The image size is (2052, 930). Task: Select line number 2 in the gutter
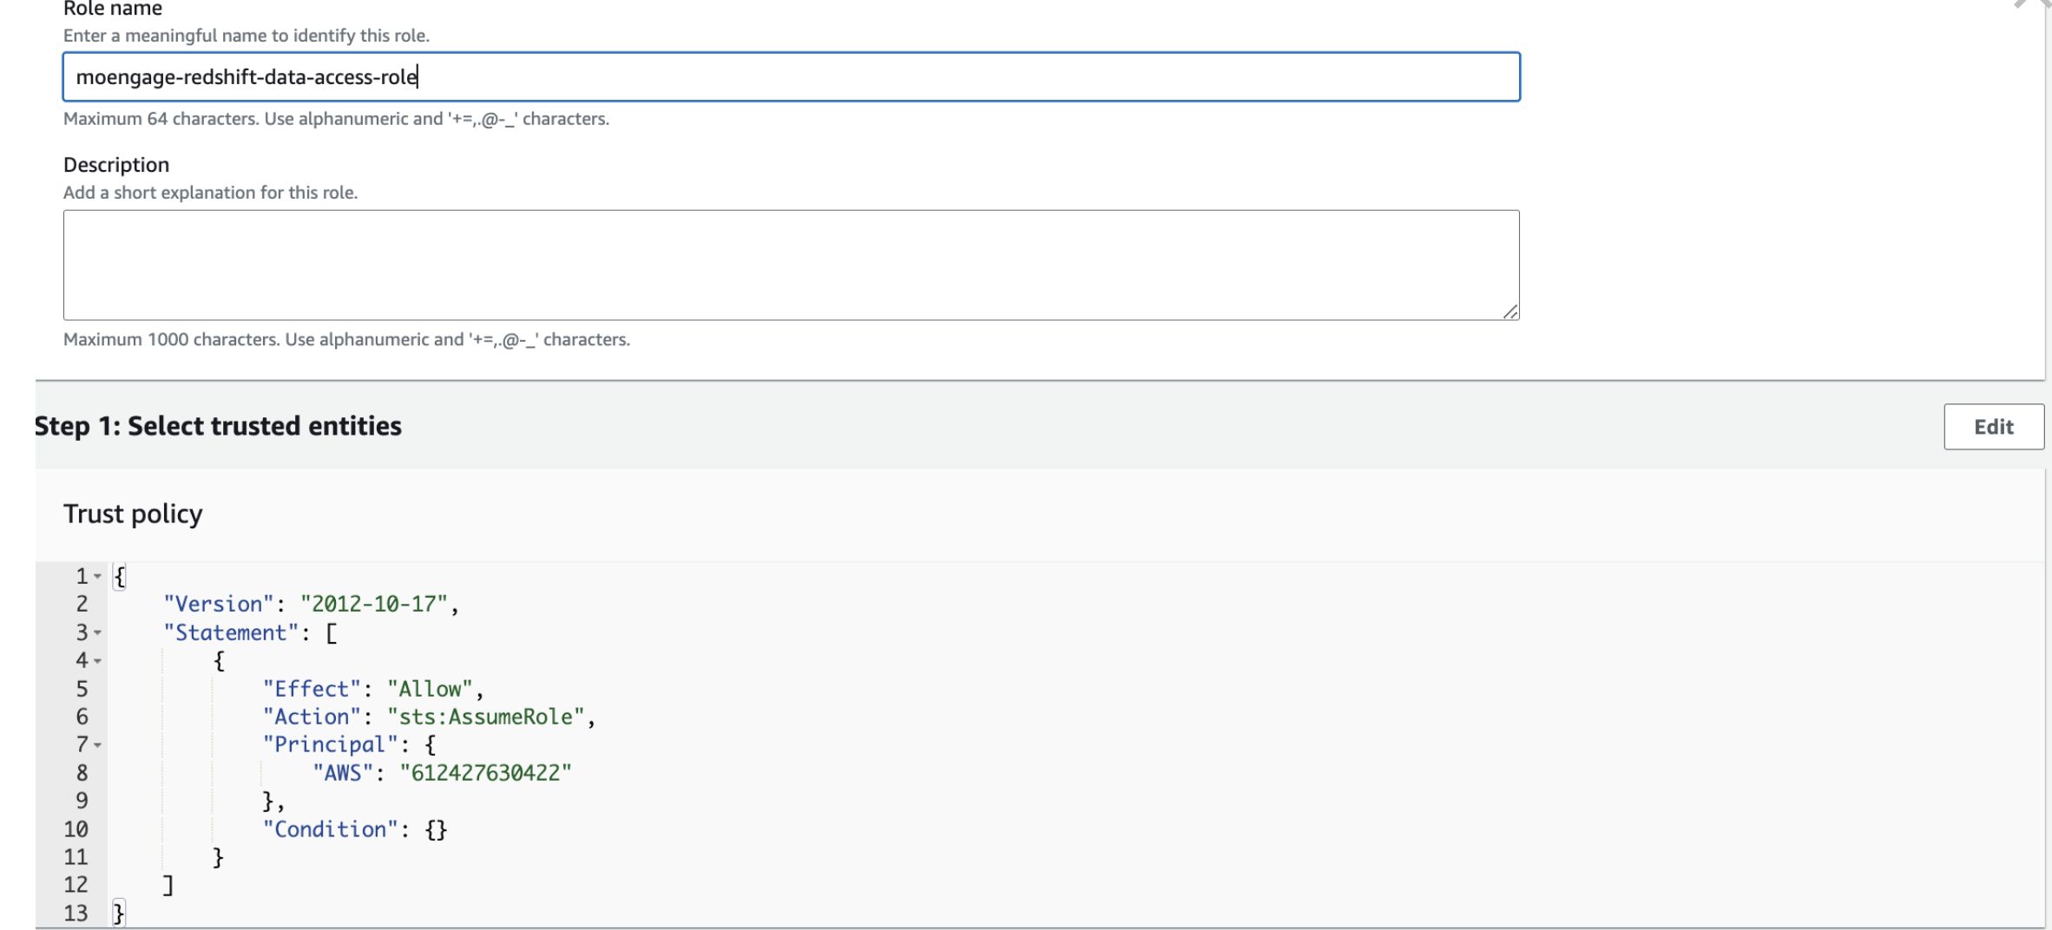click(82, 605)
